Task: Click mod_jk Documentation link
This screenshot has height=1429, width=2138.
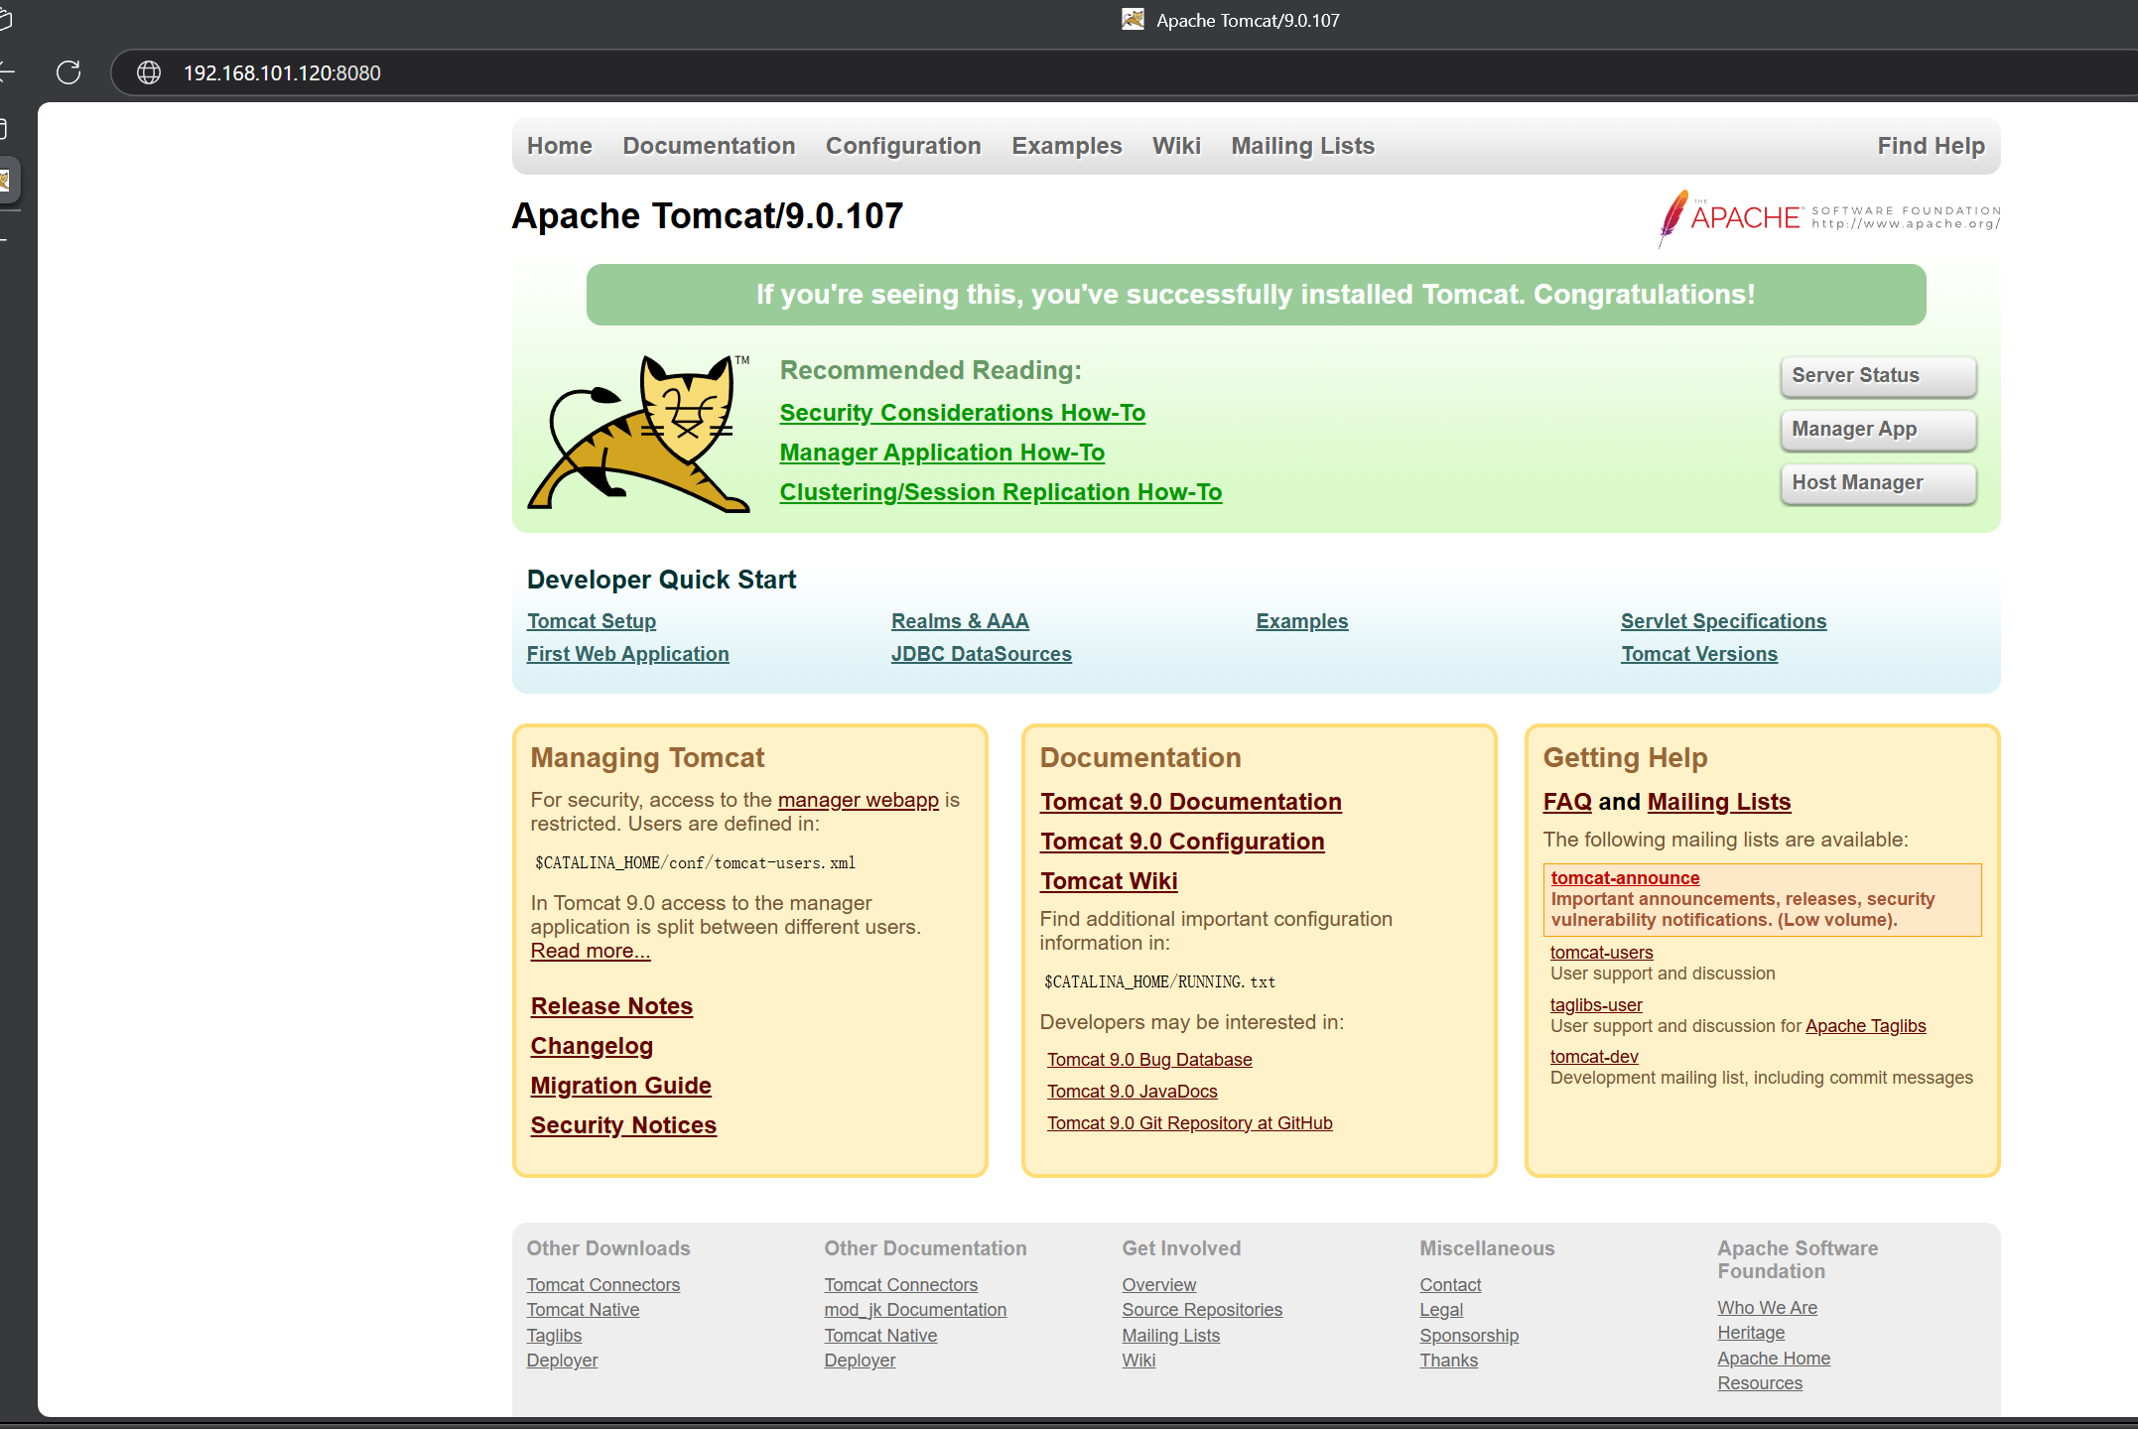Action: tap(915, 1310)
